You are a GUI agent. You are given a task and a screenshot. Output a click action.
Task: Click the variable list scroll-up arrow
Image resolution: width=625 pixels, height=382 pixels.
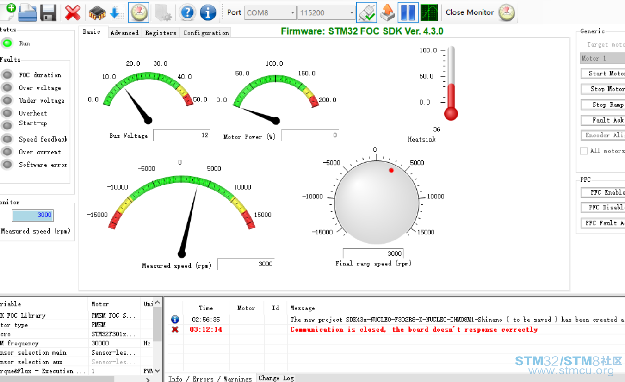(158, 303)
